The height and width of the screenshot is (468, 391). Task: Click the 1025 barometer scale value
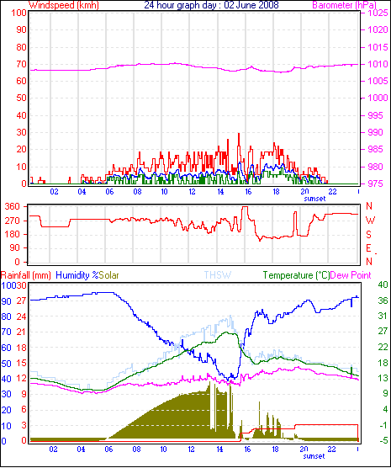(378, 13)
